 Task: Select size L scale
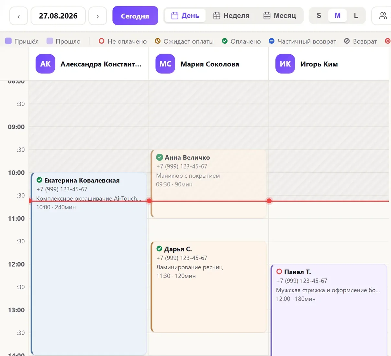[x=356, y=16]
